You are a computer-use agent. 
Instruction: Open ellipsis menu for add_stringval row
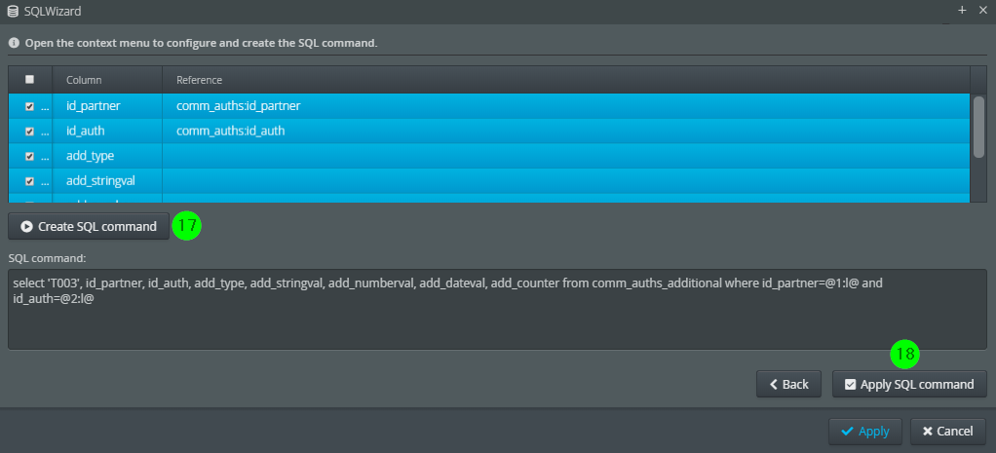(45, 182)
